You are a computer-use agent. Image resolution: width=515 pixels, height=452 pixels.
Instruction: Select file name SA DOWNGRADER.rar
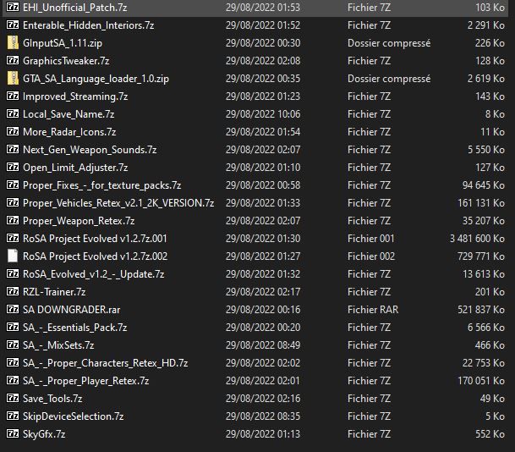click(72, 309)
